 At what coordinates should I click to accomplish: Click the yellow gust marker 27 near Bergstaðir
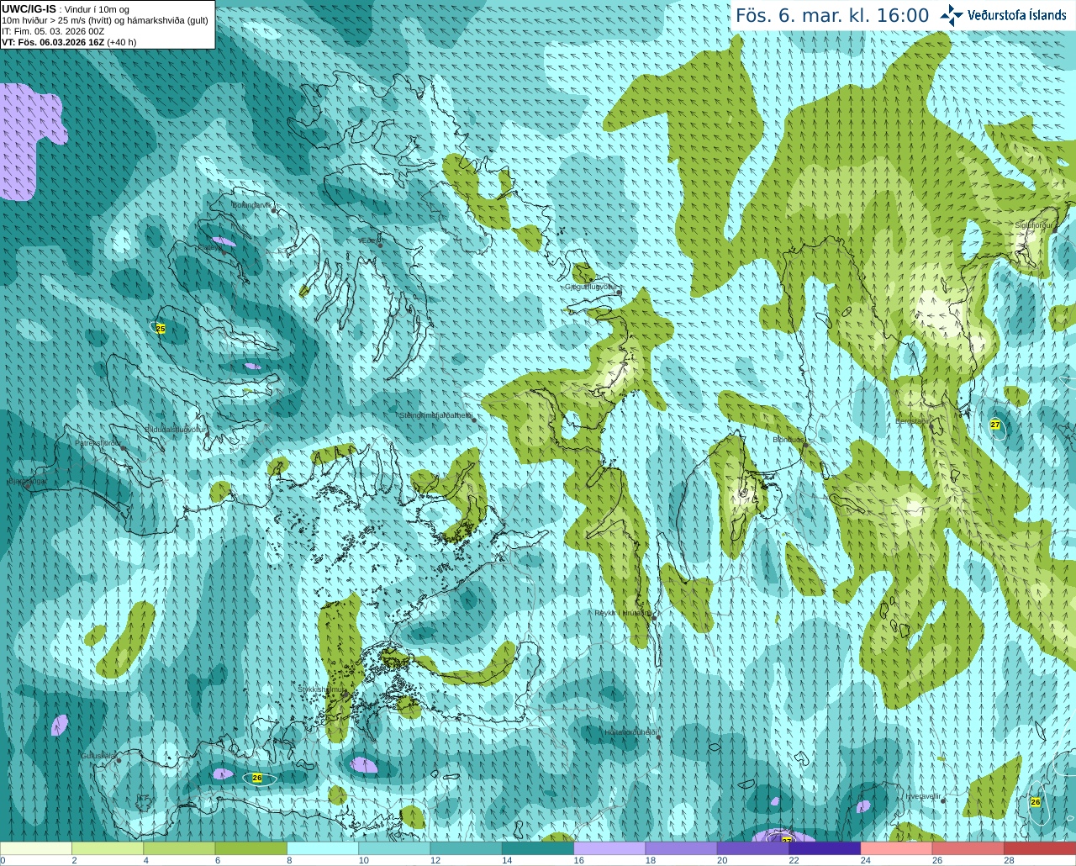click(x=995, y=425)
